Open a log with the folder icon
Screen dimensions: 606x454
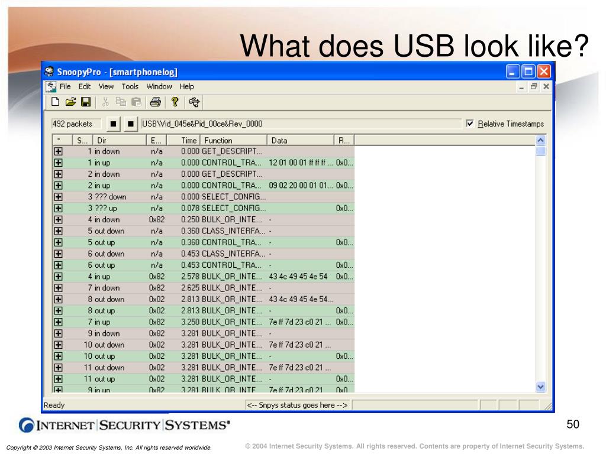click(x=70, y=102)
